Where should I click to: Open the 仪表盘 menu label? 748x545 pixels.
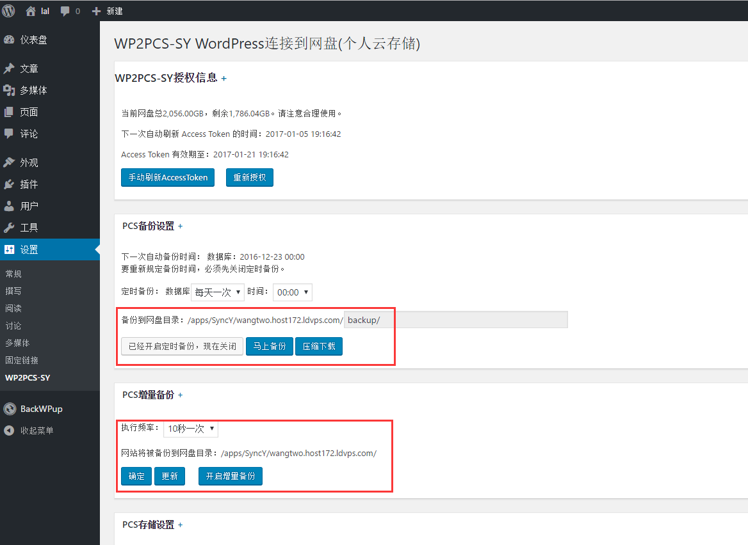click(33, 40)
